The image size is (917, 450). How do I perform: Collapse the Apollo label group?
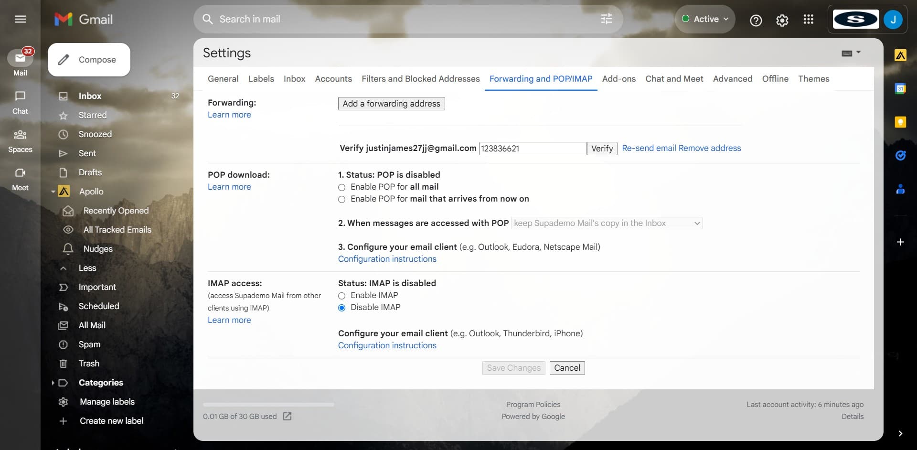coord(53,192)
